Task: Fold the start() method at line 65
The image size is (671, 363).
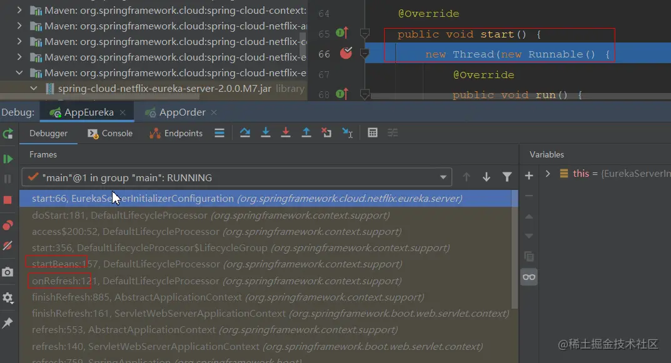Action: tap(365, 33)
